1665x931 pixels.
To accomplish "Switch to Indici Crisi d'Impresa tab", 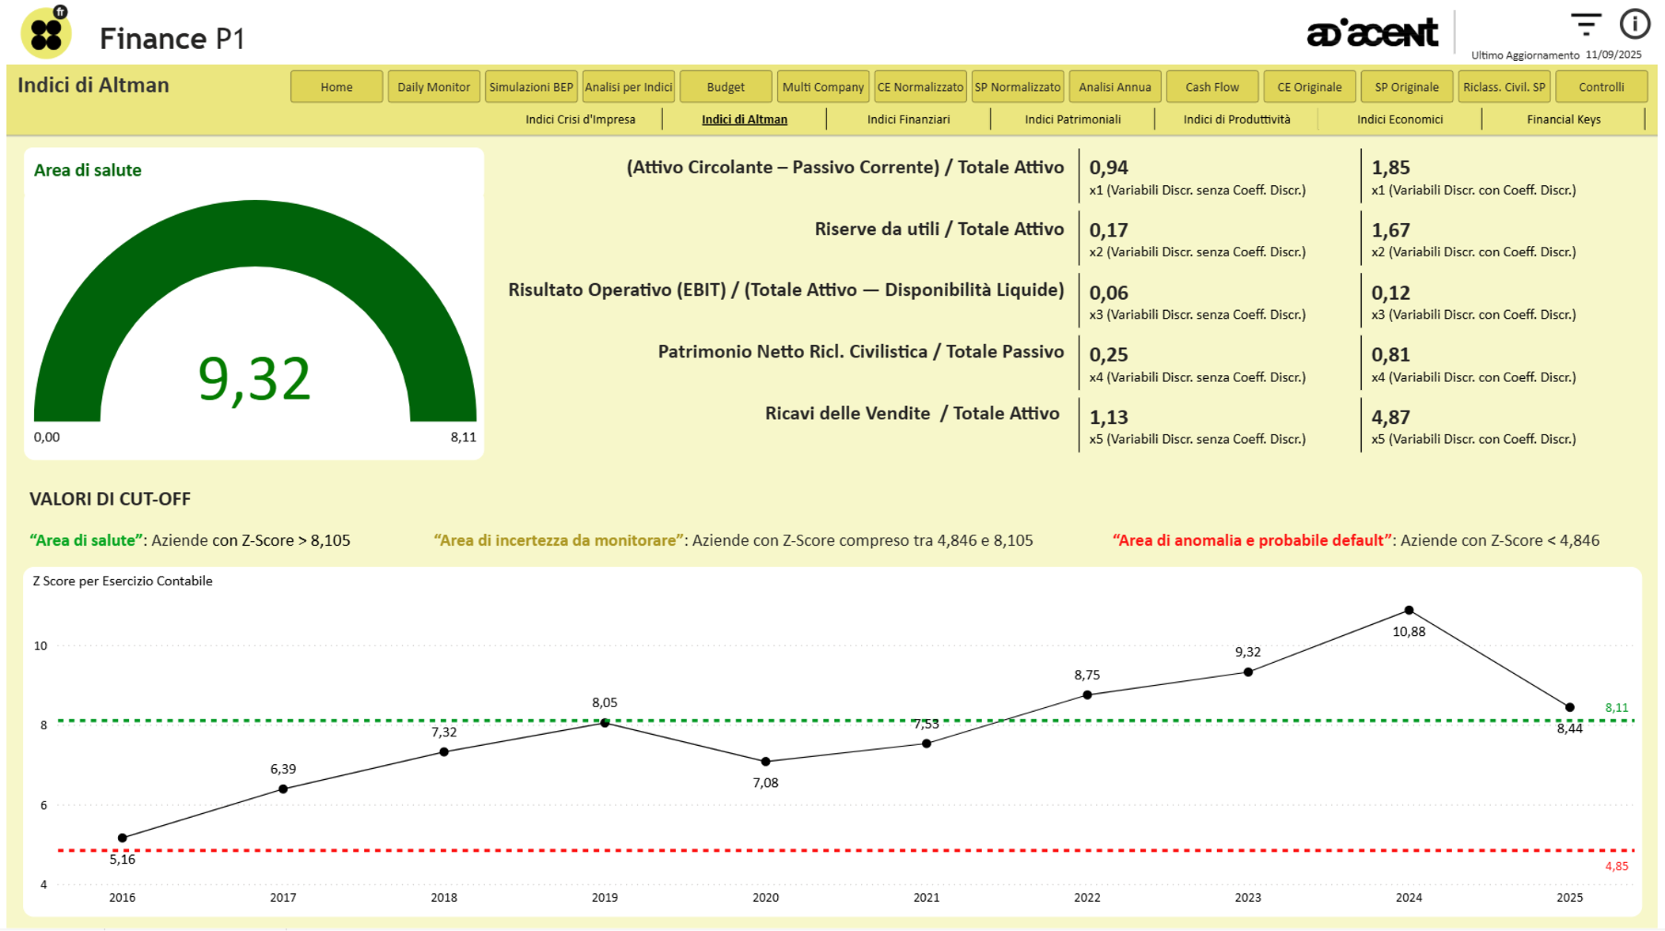I will (x=580, y=119).
